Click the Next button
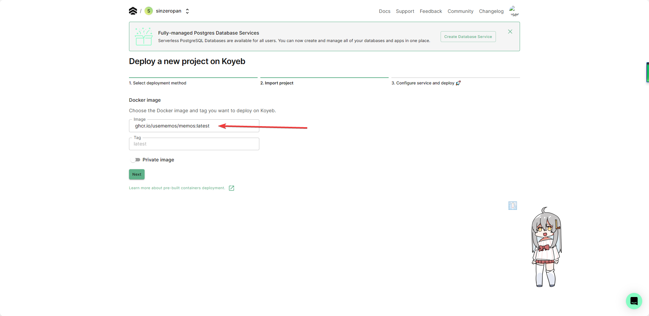 click(137, 174)
